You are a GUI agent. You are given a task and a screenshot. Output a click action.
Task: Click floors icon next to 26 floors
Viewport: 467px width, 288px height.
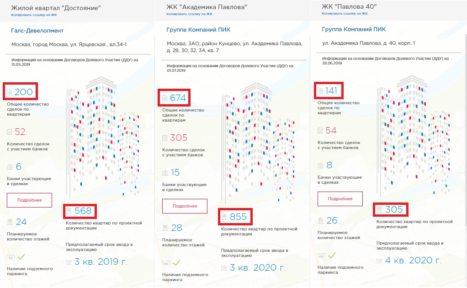pyautogui.click(x=320, y=220)
